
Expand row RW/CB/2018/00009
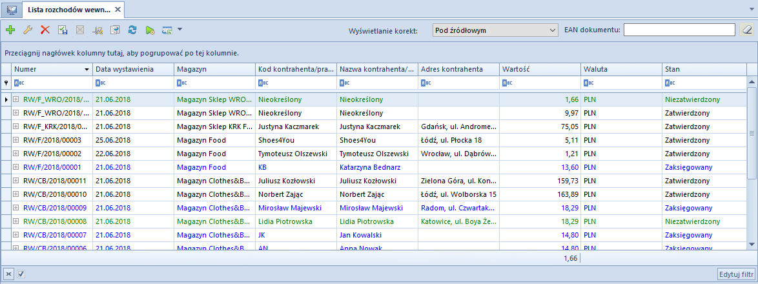(x=16, y=208)
